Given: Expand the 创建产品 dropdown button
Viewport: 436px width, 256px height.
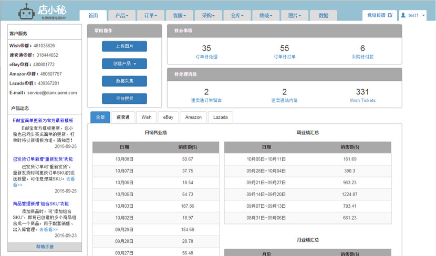Looking at the screenshot, I should [124, 64].
